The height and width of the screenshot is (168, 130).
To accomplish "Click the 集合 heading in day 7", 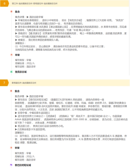I will 17,91.
